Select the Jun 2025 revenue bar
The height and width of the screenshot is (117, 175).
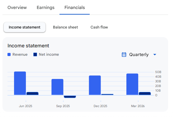20,83
